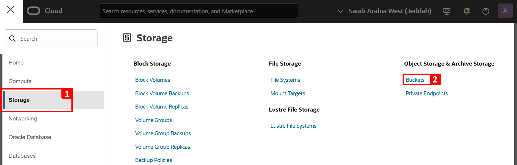
Task: Click the Lustre File Storage heading
Action: 294,109
